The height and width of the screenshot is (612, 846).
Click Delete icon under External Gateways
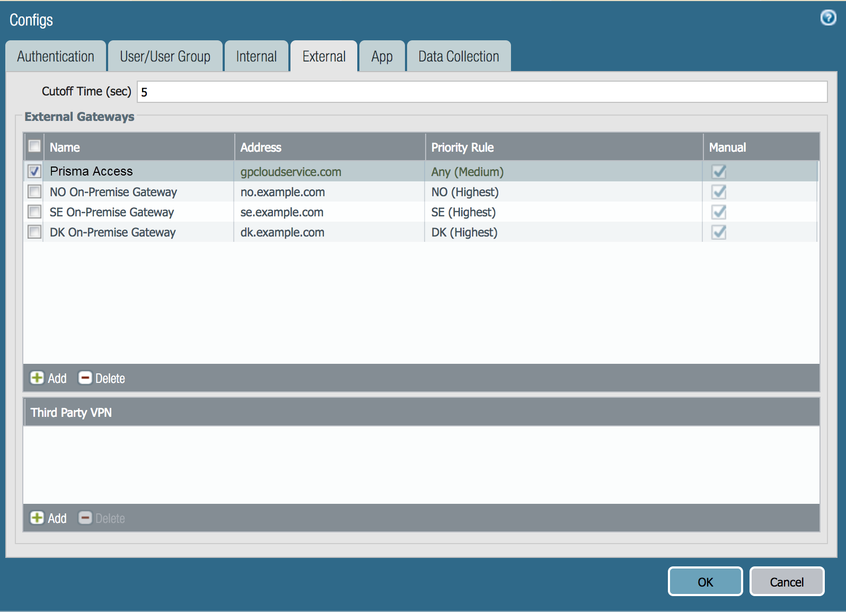(x=85, y=378)
